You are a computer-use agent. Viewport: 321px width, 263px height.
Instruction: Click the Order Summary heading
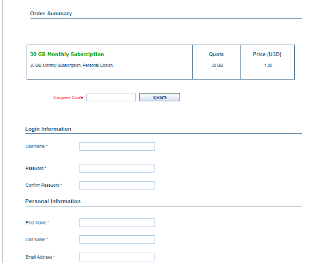pyautogui.click(x=51, y=14)
